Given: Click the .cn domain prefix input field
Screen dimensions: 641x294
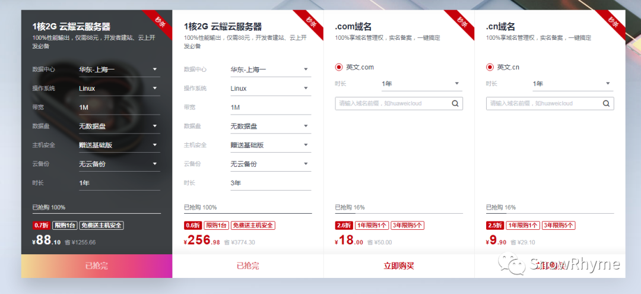Looking at the screenshot, I should pyautogui.click(x=550, y=103).
